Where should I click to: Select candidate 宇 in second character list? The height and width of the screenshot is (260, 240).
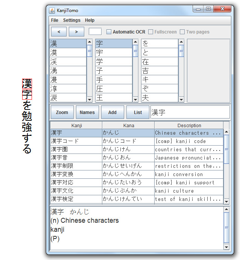(x=114, y=53)
